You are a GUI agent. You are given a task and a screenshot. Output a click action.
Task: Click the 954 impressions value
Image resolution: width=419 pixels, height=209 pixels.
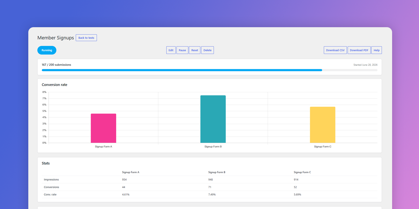pyautogui.click(x=124, y=180)
